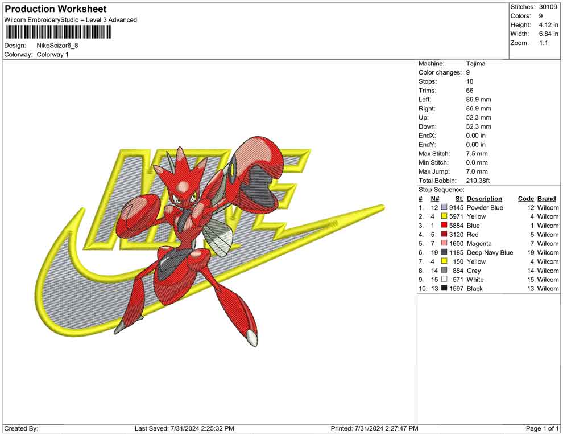Click the stitches count 30109

point(548,7)
